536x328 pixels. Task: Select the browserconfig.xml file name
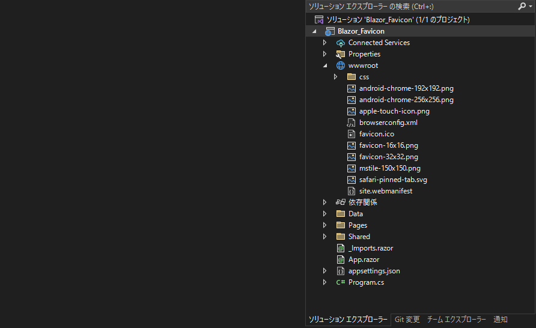(x=388, y=123)
